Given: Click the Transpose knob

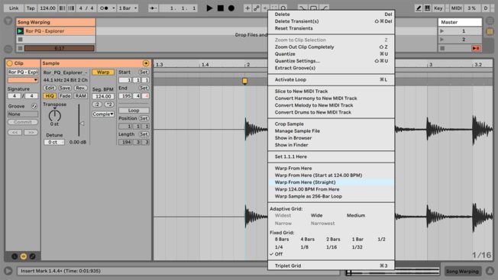Looking at the screenshot, I should (x=55, y=116).
